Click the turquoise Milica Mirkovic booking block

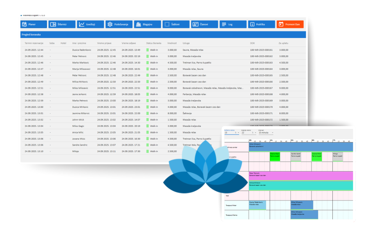(300, 185)
